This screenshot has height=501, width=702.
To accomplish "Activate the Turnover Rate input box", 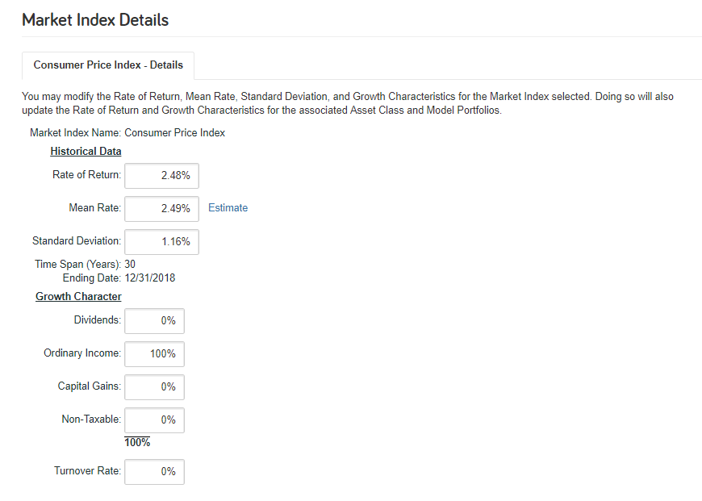I will (x=154, y=471).
